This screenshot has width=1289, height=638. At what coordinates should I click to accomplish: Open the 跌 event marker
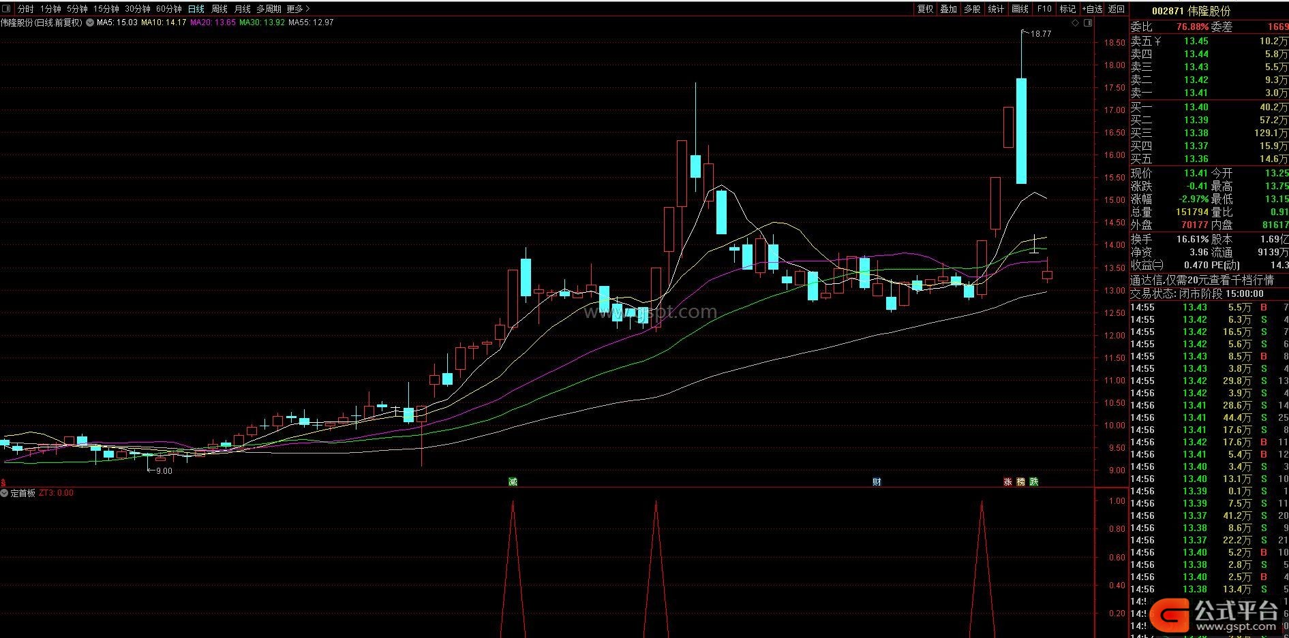point(1034,481)
